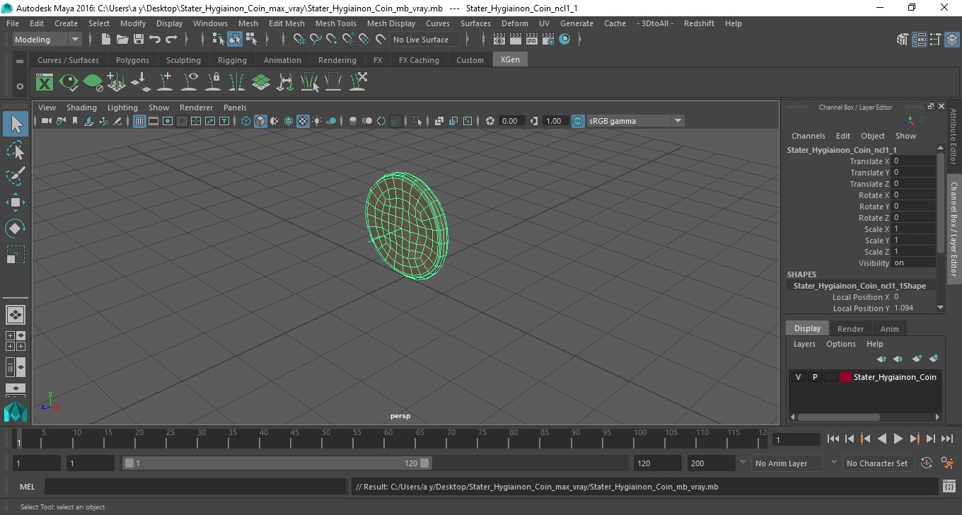Open the sRGB gamma view transform dropdown

click(x=635, y=121)
